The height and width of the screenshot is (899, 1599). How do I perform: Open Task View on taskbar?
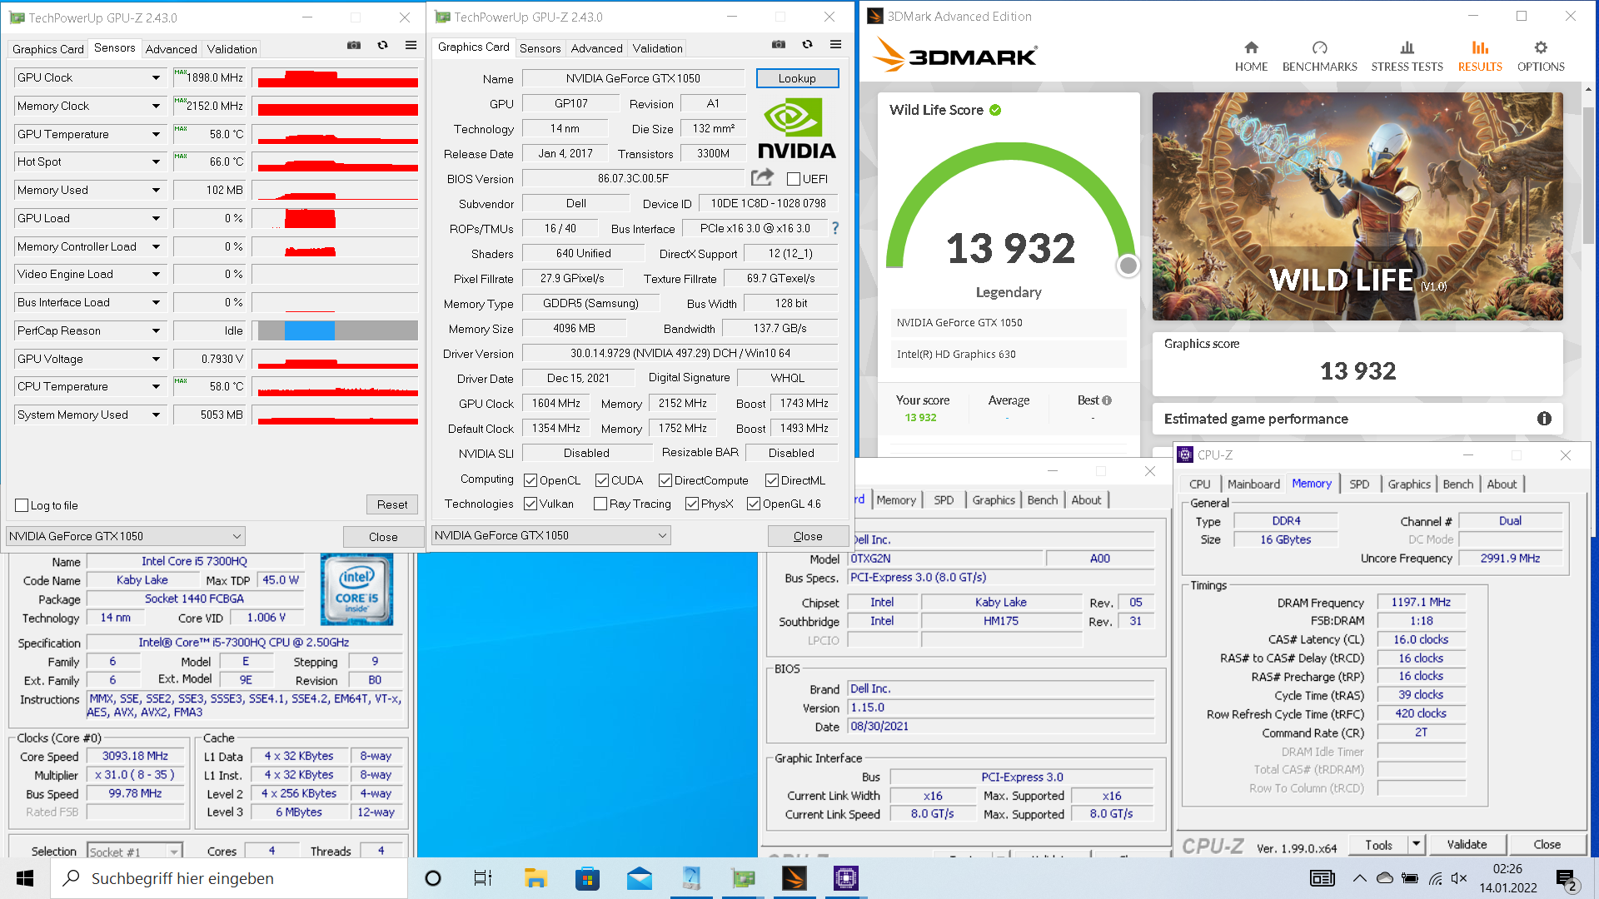483,878
